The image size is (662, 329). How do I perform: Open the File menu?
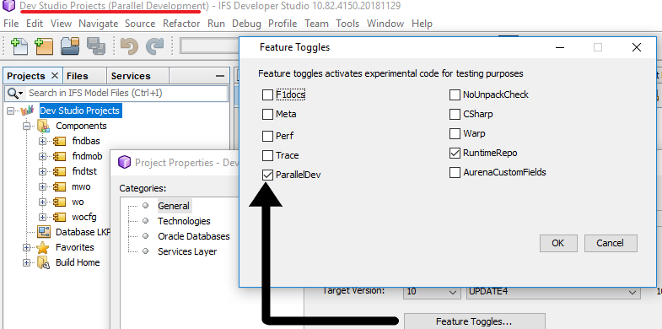(11, 24)
